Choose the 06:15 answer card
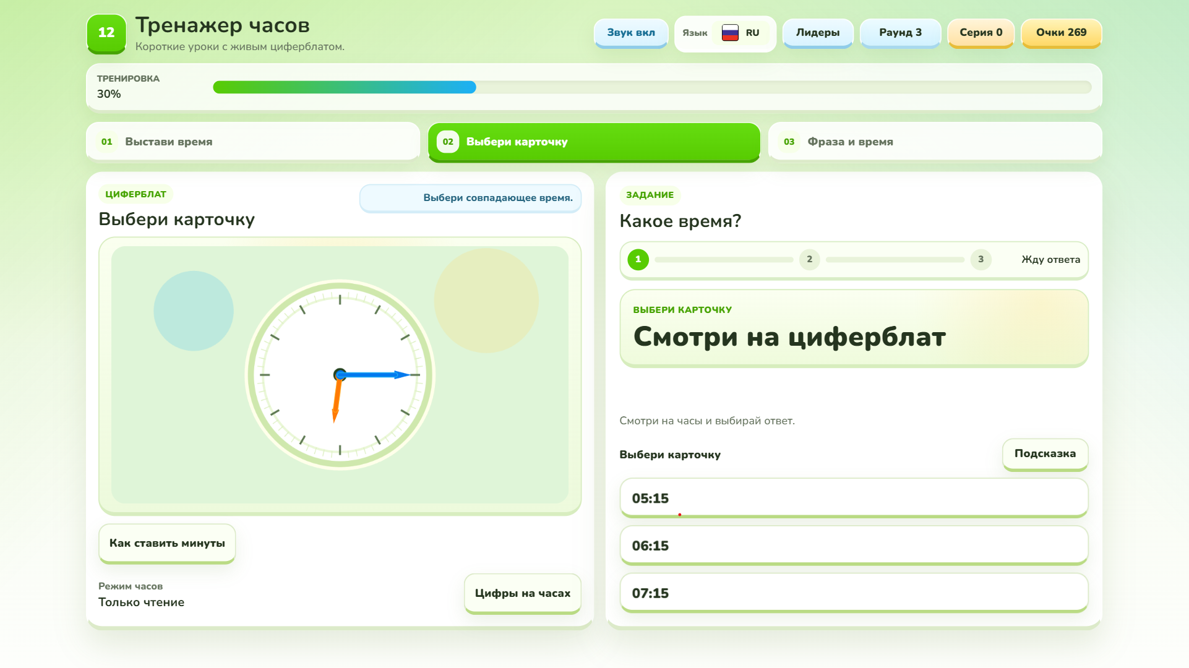The height and width of the screenshot is (668, 1189). (854, 546)
